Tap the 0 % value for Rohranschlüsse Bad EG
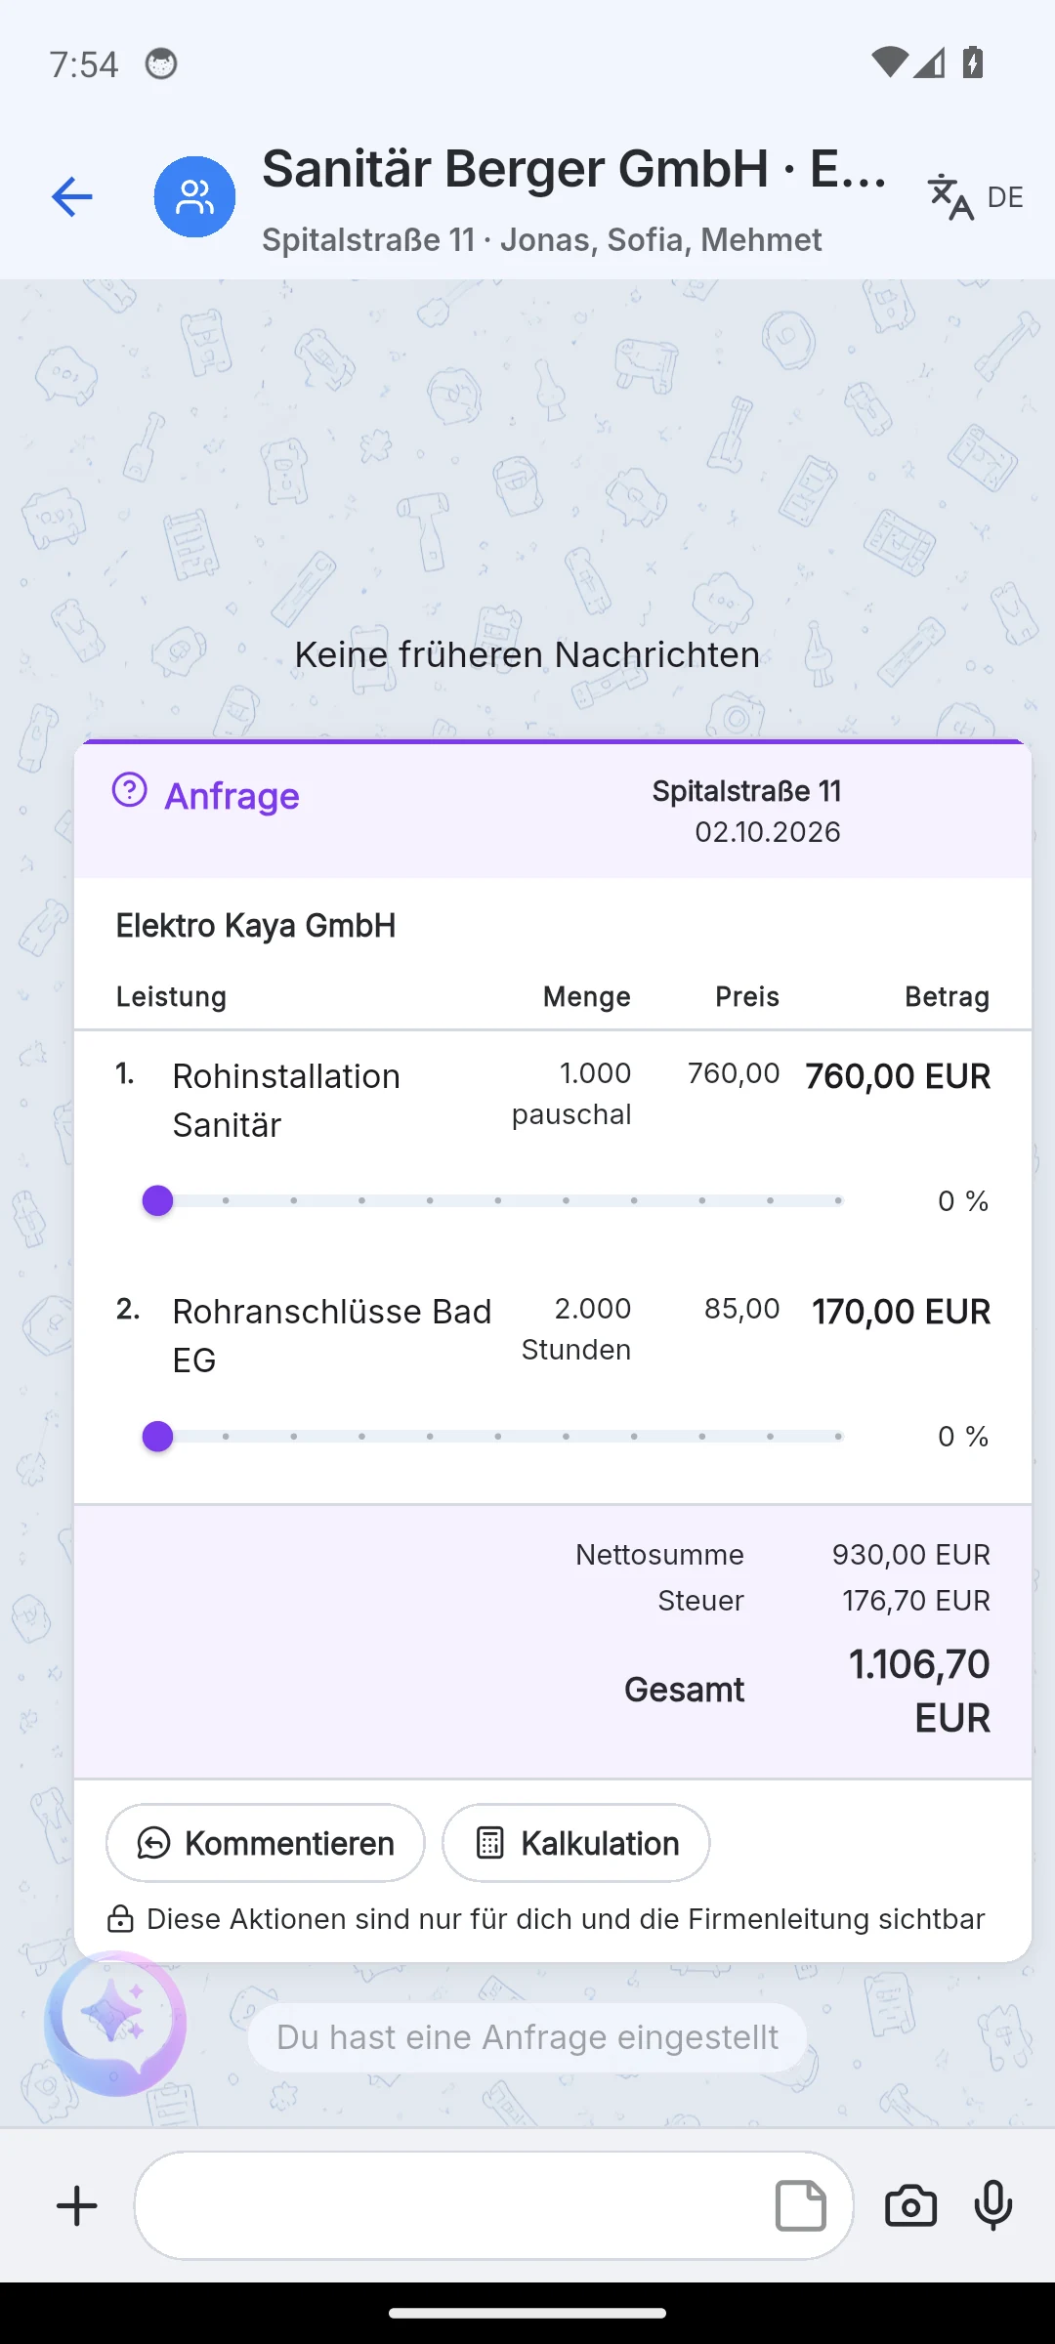Screen dimensions: 1055x2344 (x=963, y=1437)
